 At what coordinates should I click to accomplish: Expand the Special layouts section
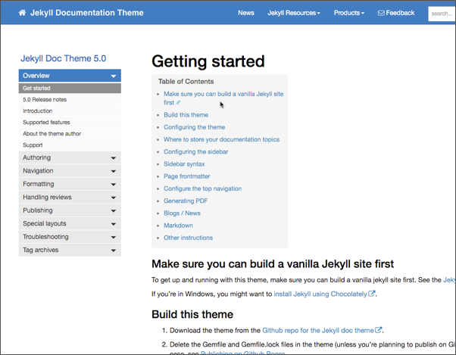70,223
